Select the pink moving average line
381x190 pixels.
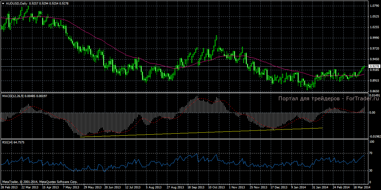(x=97, y=37)
